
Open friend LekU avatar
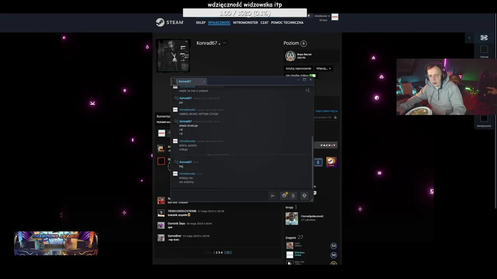pyautogui.click(x=290, y=245)
